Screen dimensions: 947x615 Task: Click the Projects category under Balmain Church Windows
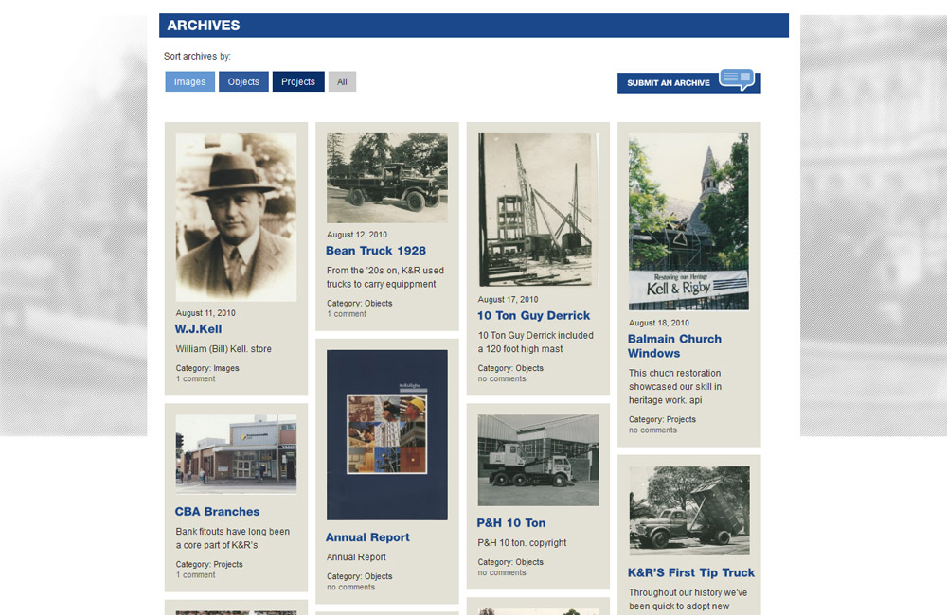point(681,420)
